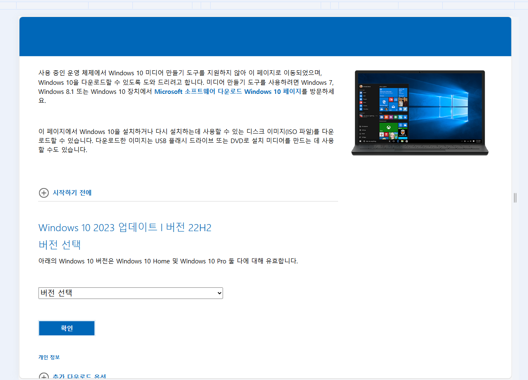Open the 버전 선택 dropdown
Viewport: 528px width, 380px height.
(131, 293)
